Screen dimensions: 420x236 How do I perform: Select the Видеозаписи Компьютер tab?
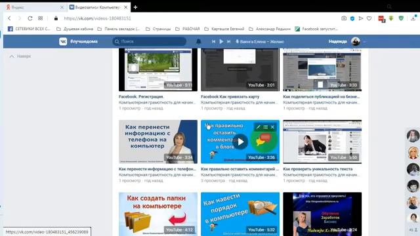coord(98,7)
